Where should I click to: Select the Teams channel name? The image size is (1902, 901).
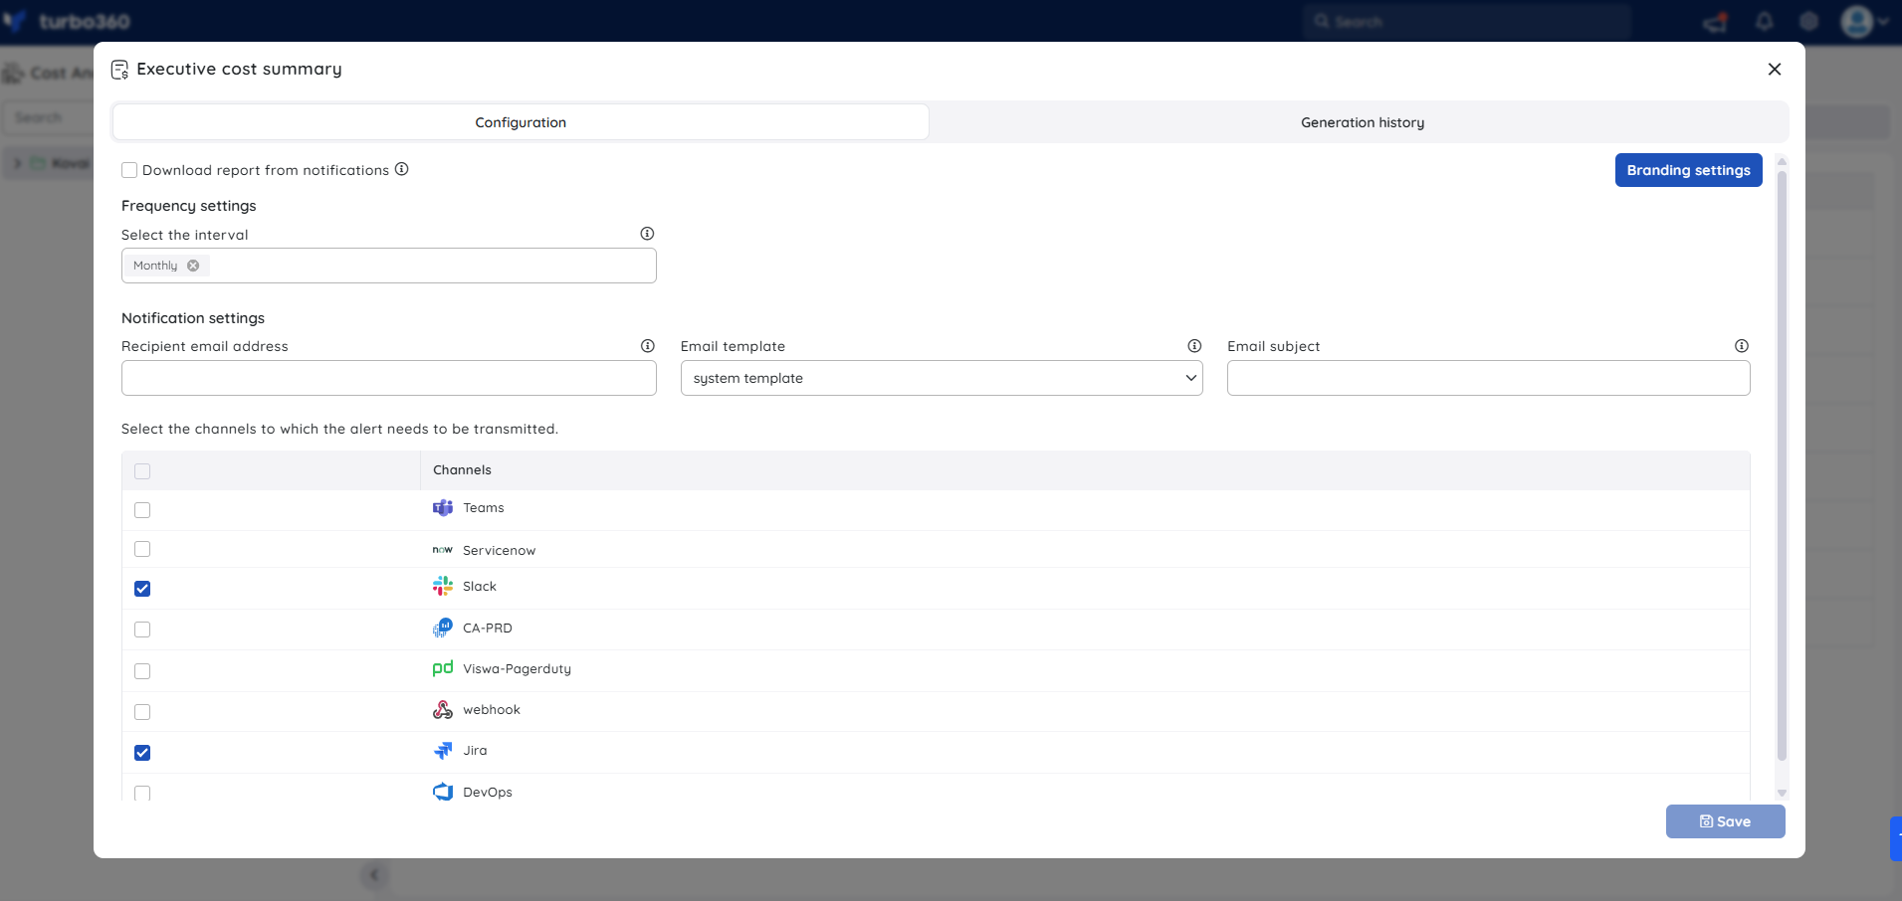pyautogui.click(x=484, y=508)
